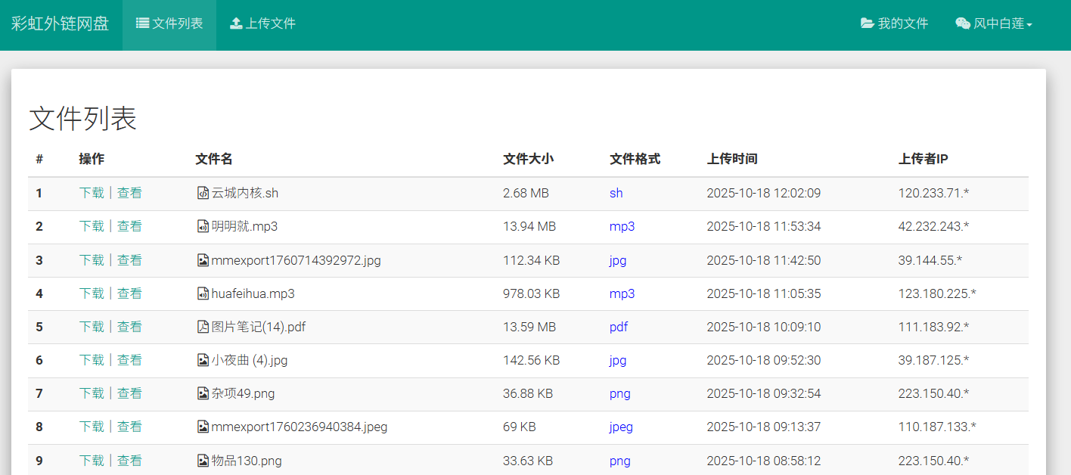Expand the 风中白莲 user dropdown
This screenshot has height=475, width=1071.
(994, 24)
